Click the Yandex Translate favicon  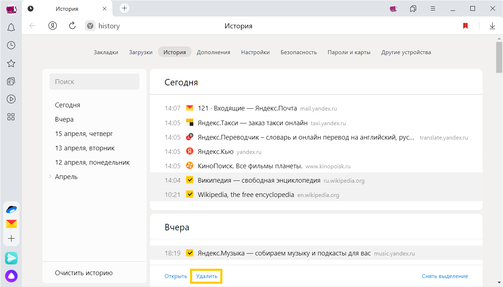tap(190, 137)
